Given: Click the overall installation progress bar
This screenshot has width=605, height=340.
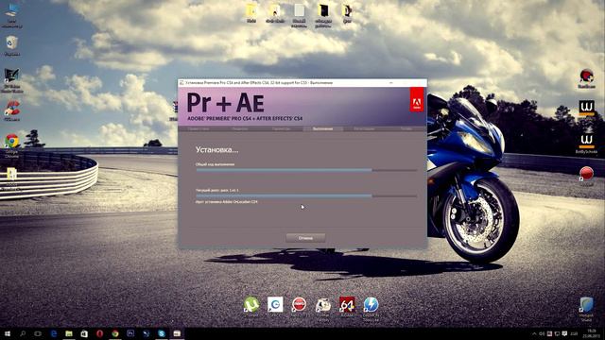Looking at the screenshot, I should tap(306, 170).
